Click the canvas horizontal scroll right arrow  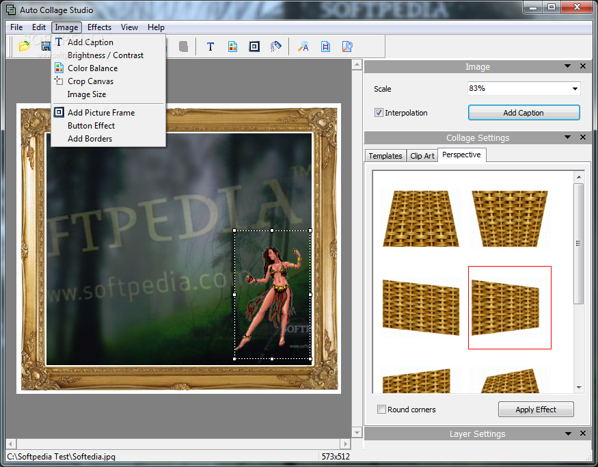click(345, 444)
